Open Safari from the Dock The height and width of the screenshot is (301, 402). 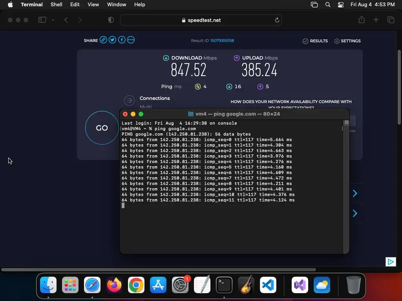[92, 285]
